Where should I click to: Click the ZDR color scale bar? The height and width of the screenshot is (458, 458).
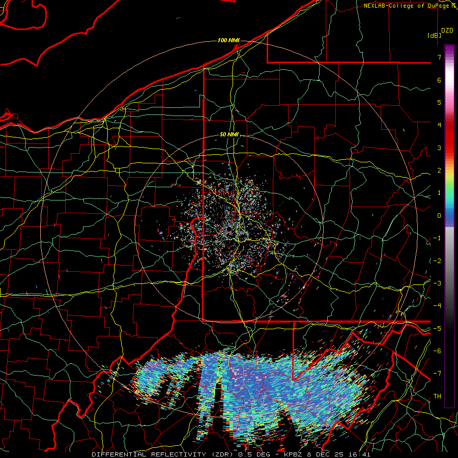pyautogui.click(x=449, y=226)
